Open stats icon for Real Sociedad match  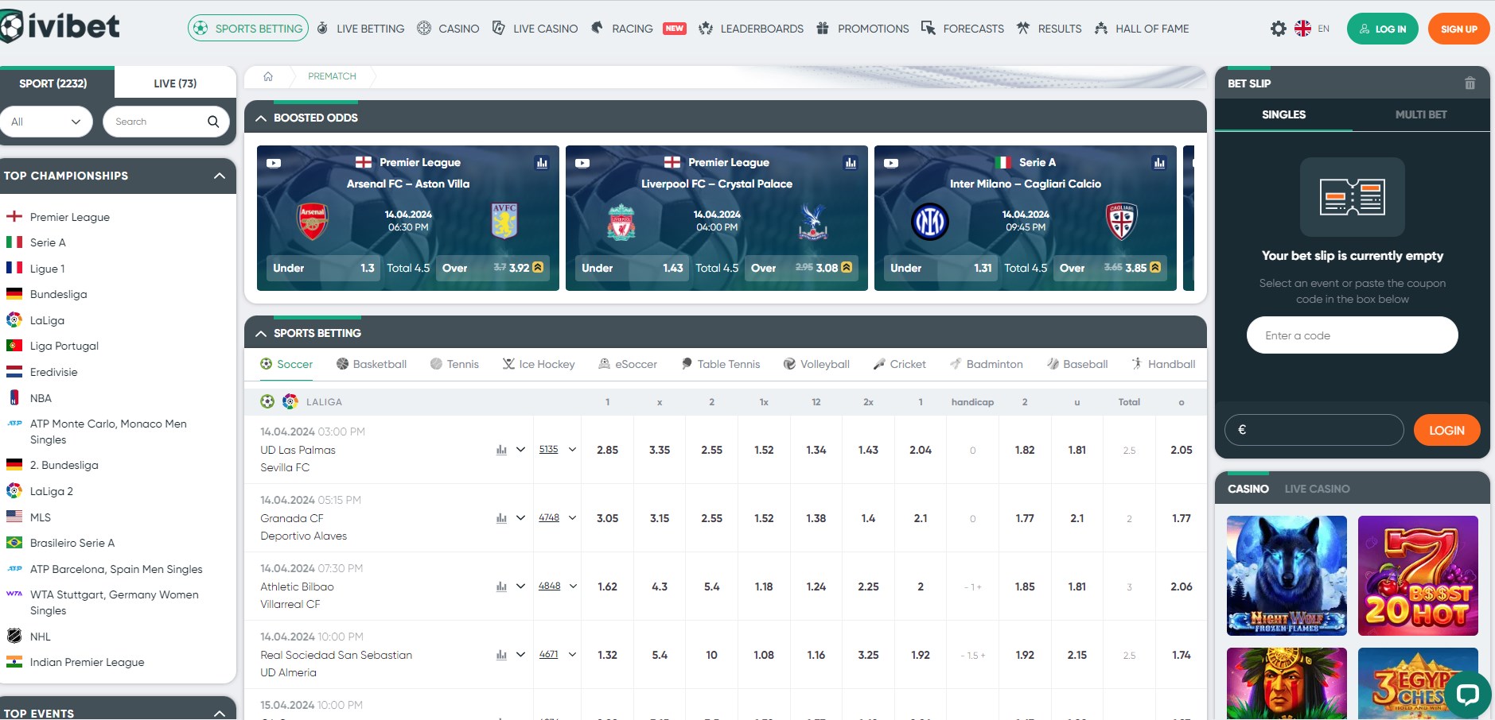[501, 655]
